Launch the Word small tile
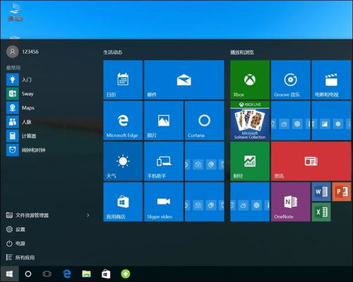 pos(321,192)
